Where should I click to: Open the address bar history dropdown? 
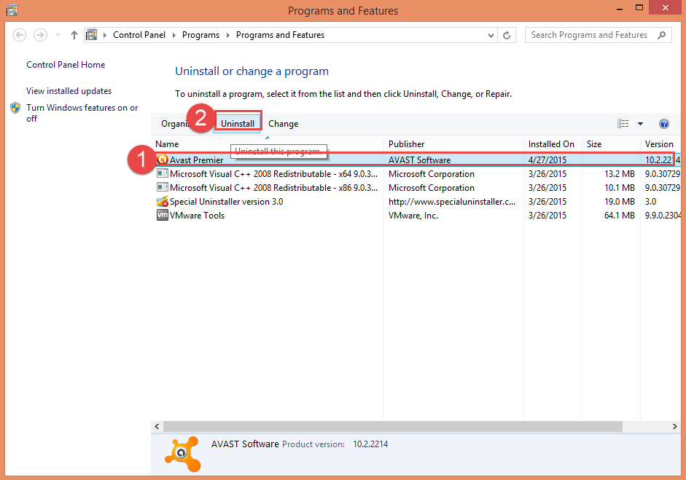(491, 35)
